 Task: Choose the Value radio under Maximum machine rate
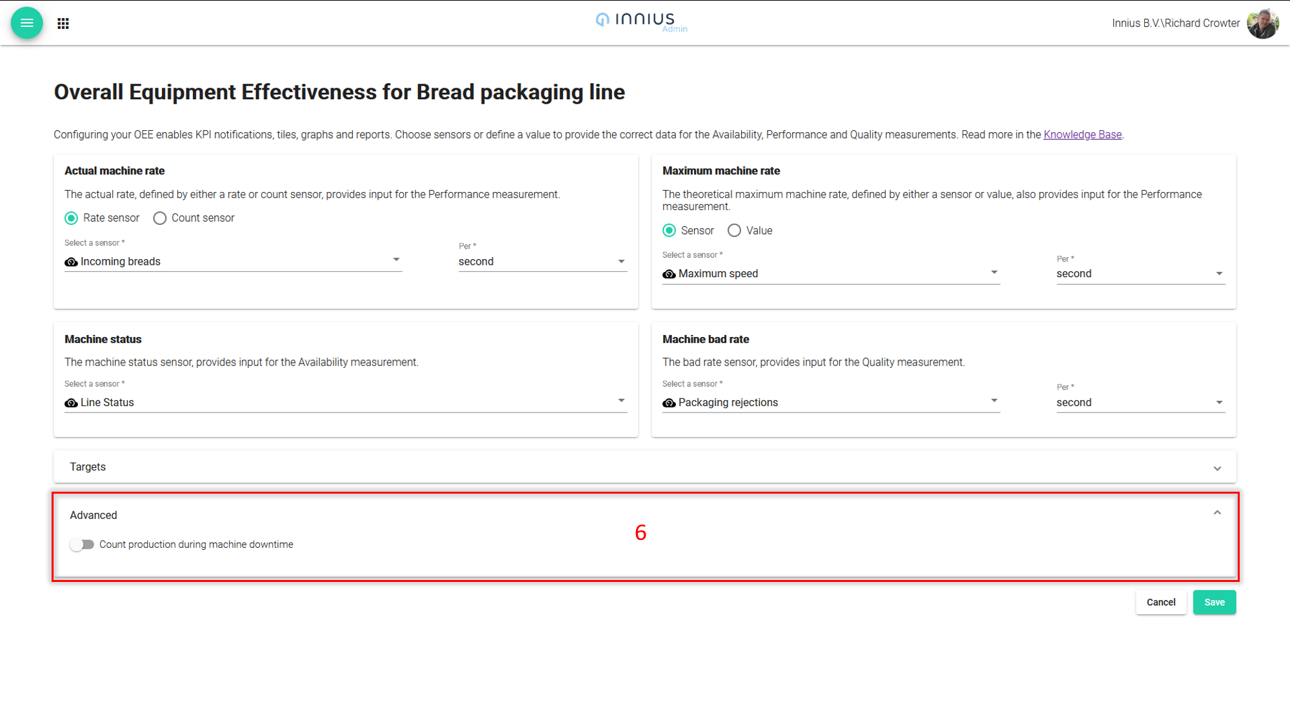click(x=734, y=231)
